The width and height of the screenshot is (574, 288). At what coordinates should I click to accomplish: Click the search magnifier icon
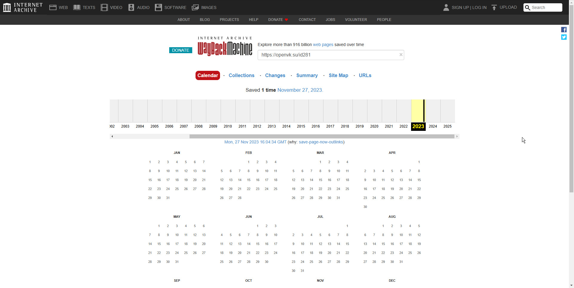tap(528, 7)
